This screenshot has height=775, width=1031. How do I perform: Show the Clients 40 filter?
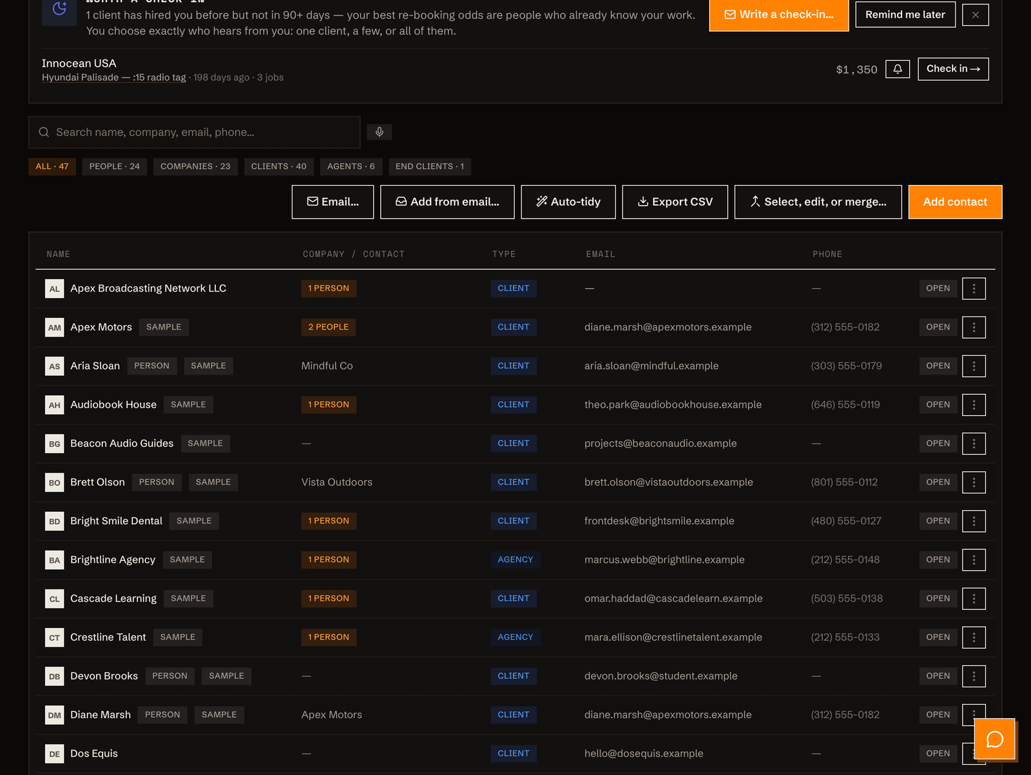pos(278,166)
